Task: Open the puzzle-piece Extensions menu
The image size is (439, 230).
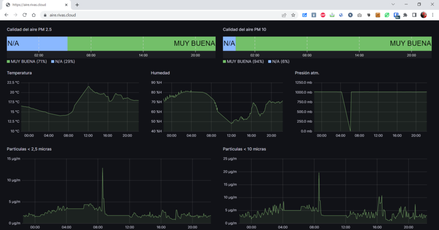Action: pyautogui.click(x=405, y=15)
